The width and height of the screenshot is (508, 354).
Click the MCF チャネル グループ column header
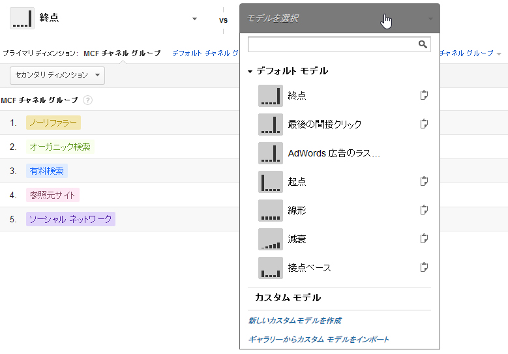tap(40, 100)
